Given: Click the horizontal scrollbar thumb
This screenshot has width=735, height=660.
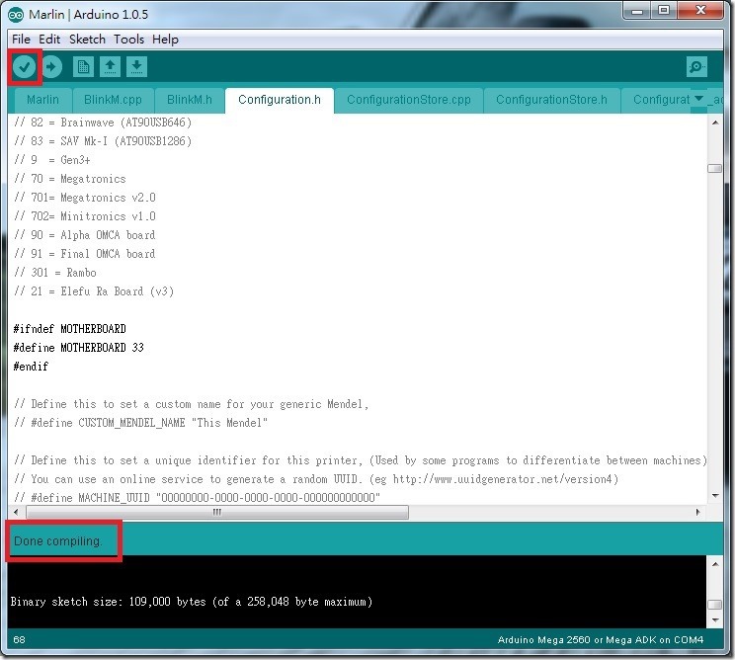Looking at the screenshot, I should coord(217,513).
